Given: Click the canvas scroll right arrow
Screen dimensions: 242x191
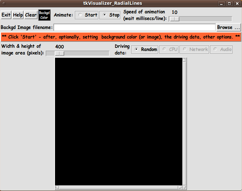Looking at the screenshot, I should click(180, 187).
